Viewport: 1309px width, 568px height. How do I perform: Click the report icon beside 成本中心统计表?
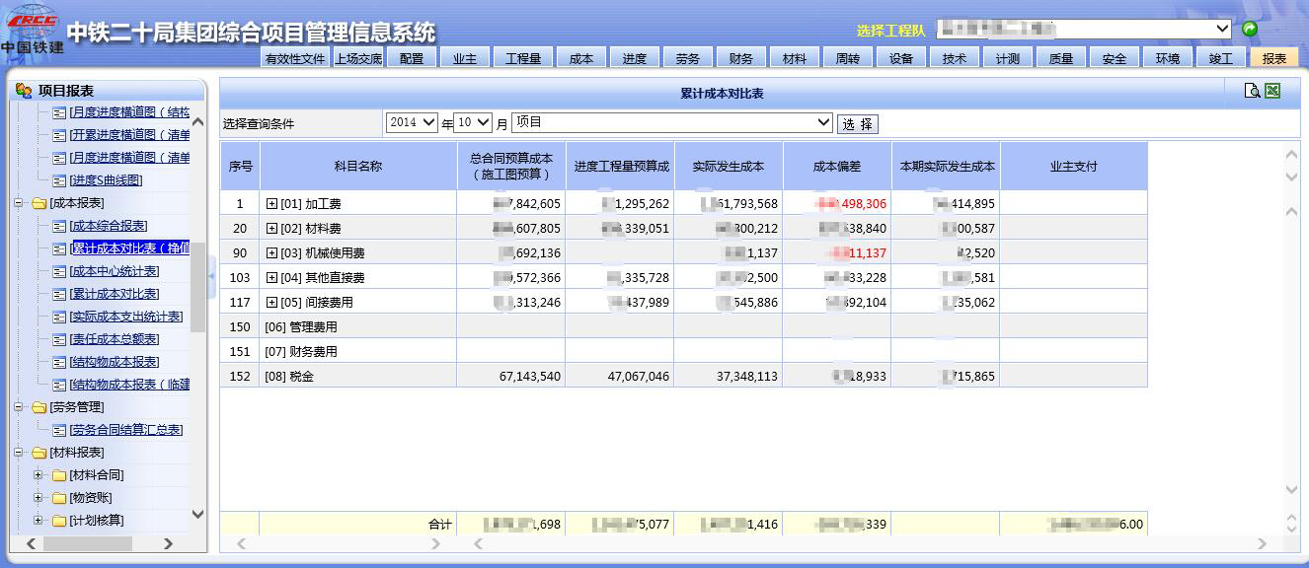click(x=59, y=271)
